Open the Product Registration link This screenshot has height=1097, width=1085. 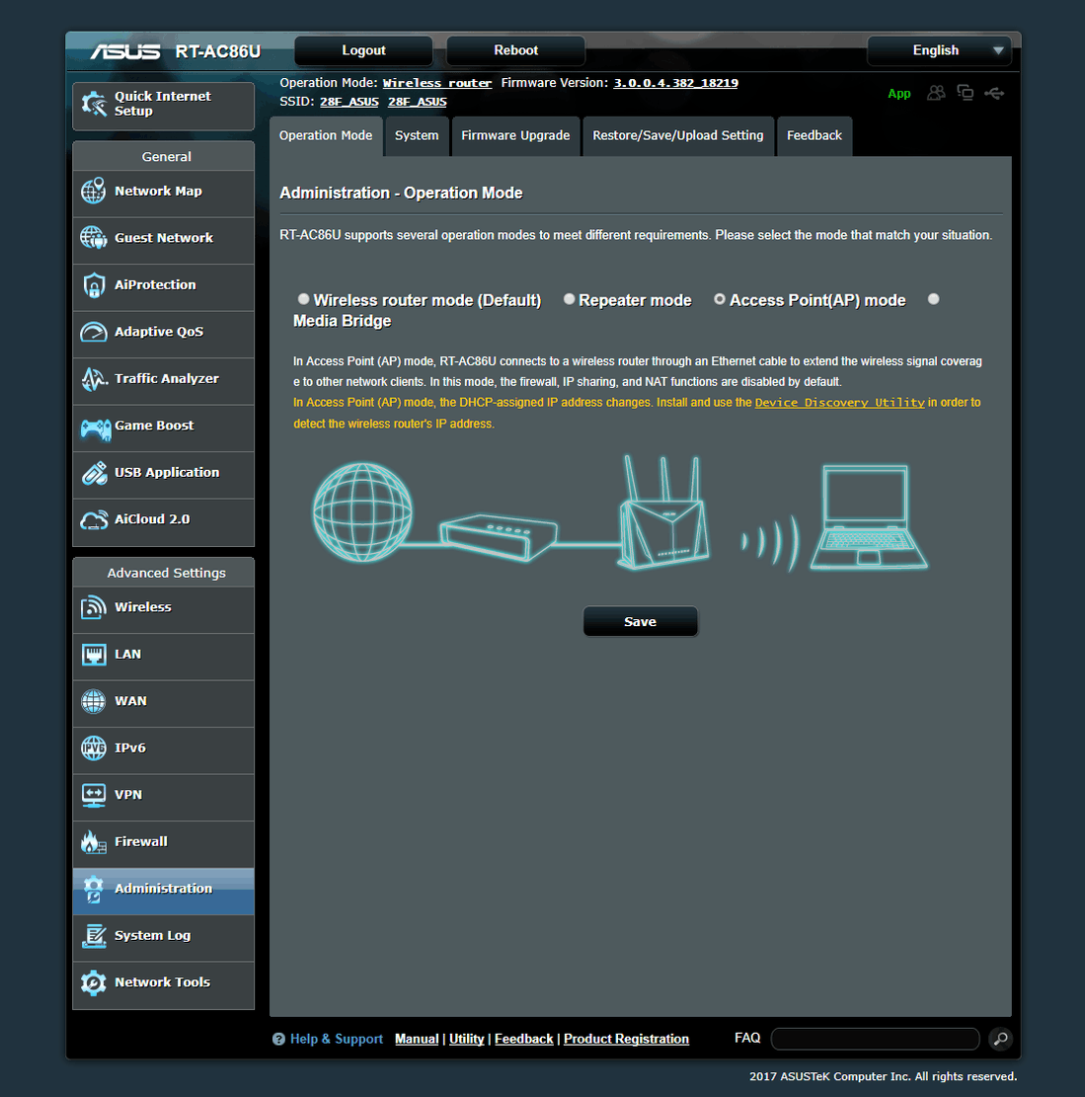click(626, 1039)
